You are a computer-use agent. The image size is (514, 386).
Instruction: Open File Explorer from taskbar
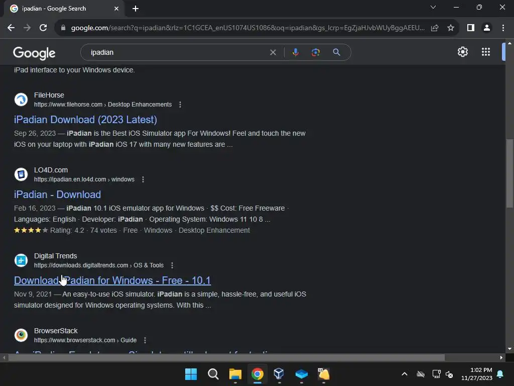[235, 374]
